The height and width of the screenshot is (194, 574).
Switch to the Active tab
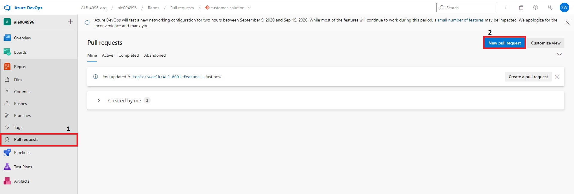107,55
